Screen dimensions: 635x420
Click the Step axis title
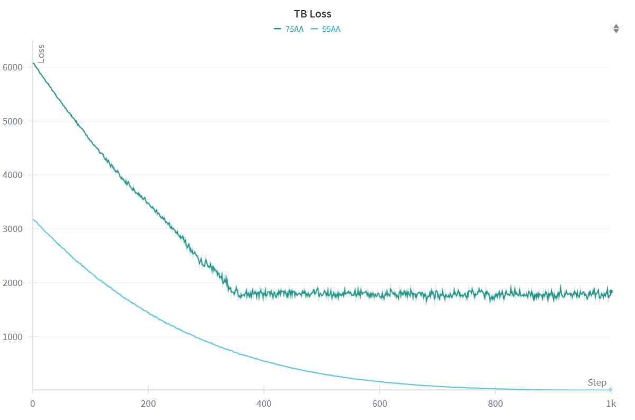pos(597,382)
